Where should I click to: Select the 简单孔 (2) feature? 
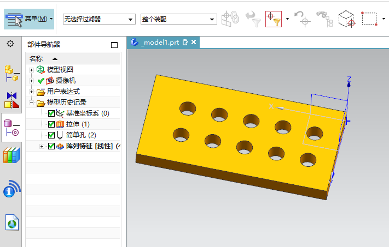tap(81, 135)
